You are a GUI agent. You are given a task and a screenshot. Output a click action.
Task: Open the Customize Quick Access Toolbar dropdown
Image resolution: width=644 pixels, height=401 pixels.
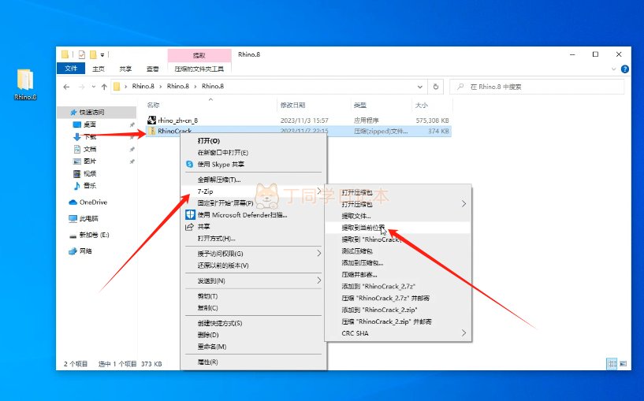(102, 54)
